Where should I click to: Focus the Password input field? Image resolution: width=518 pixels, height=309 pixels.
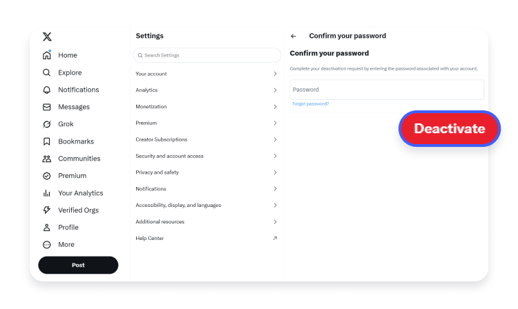(x=387, y=90)
